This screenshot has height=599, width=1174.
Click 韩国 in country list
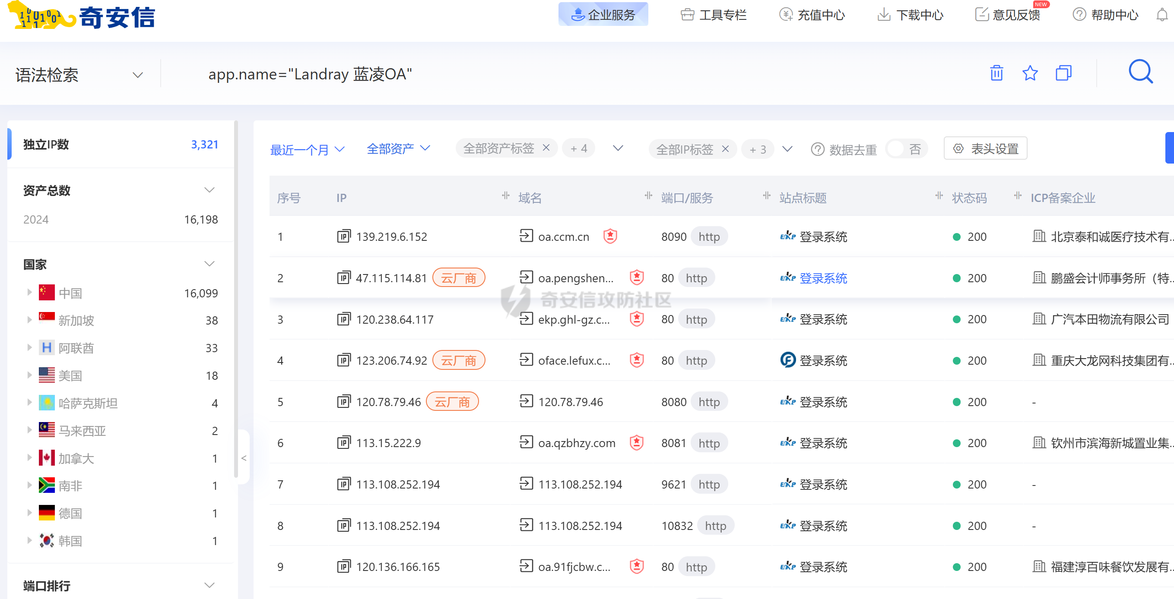(70, 540)
